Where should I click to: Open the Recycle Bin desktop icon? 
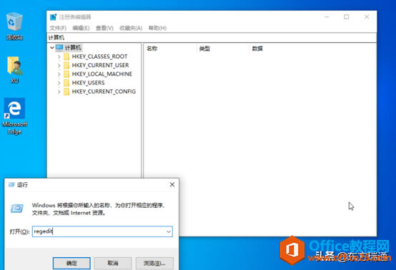click(14, 26)
